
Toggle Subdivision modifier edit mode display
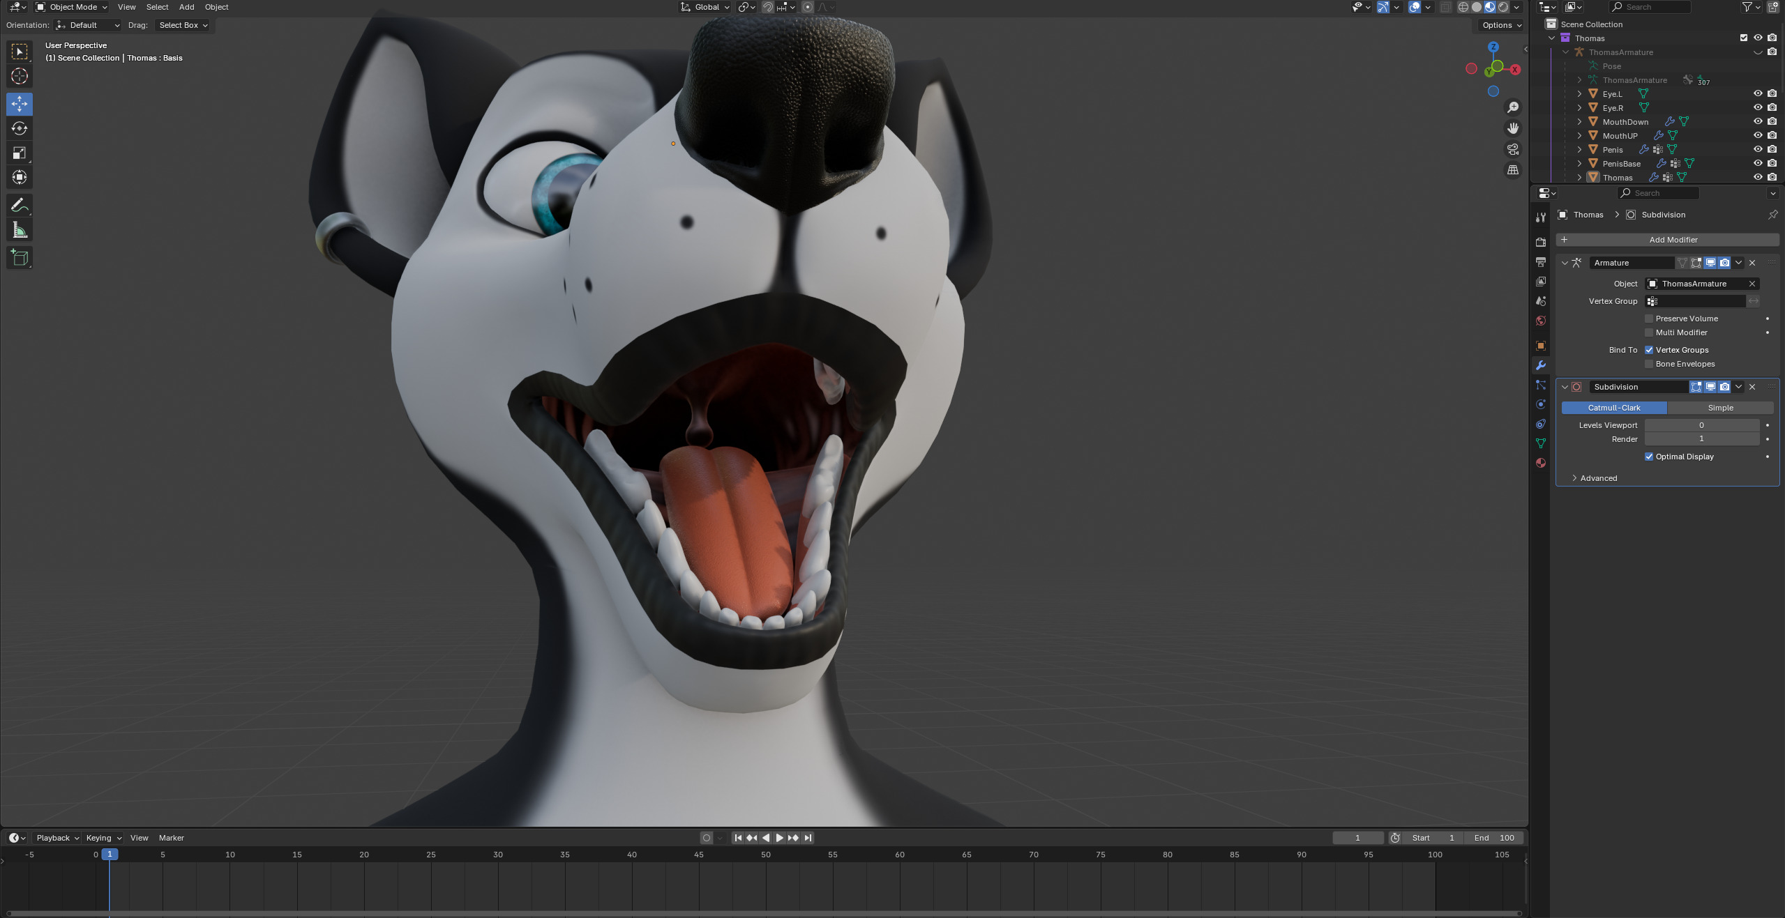click(x=1696, y=387)
